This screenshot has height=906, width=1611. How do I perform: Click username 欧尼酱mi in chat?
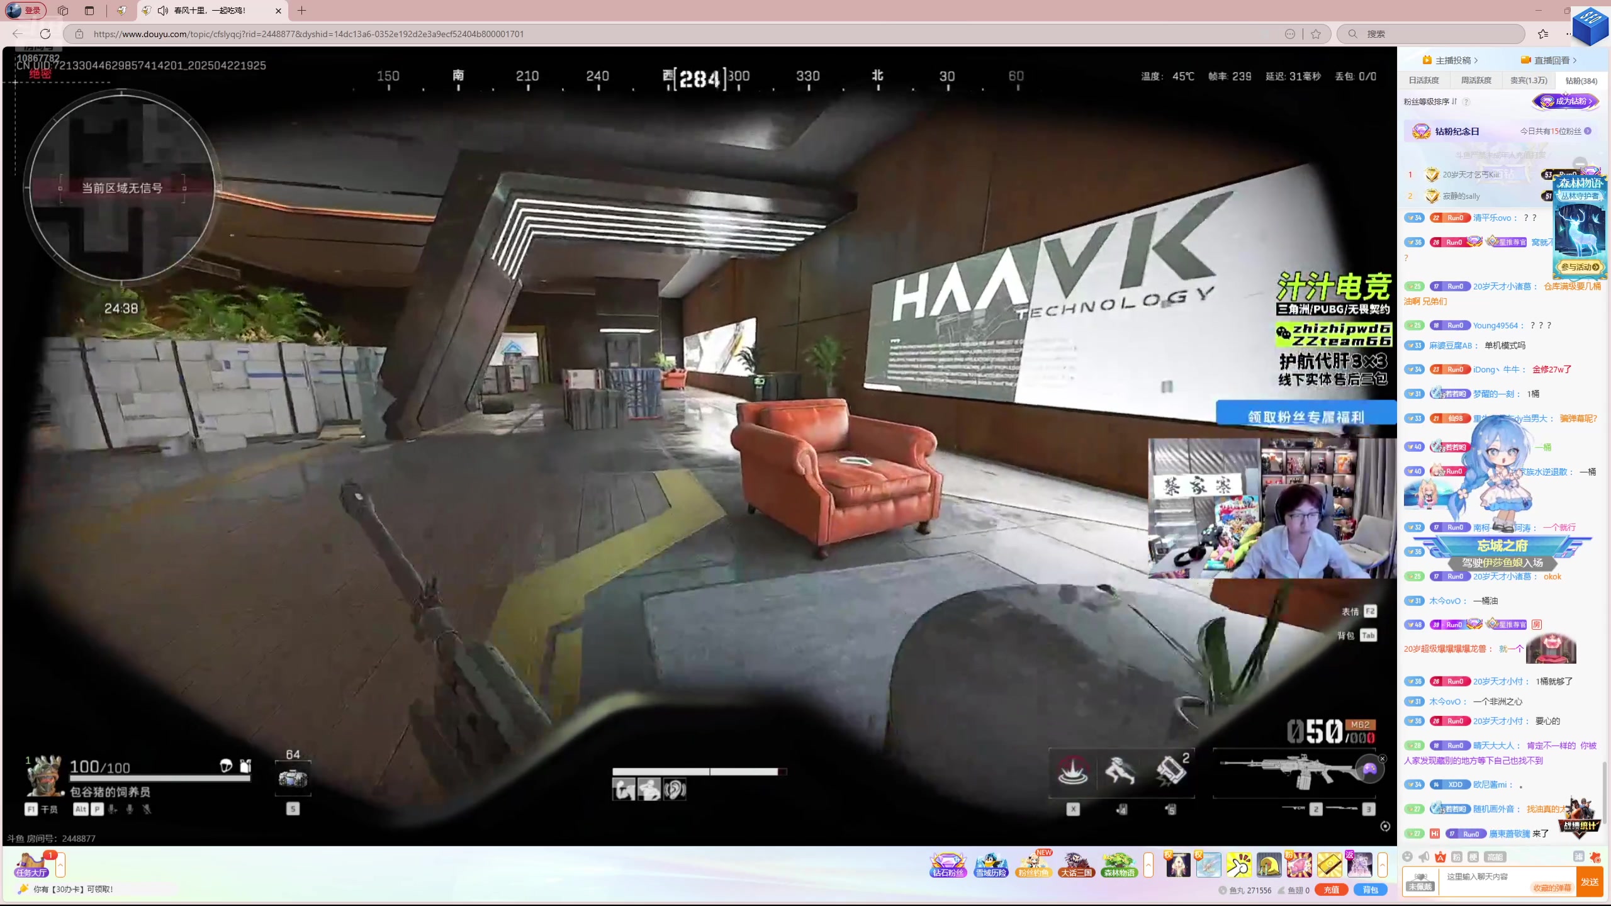coord(1493,785)
